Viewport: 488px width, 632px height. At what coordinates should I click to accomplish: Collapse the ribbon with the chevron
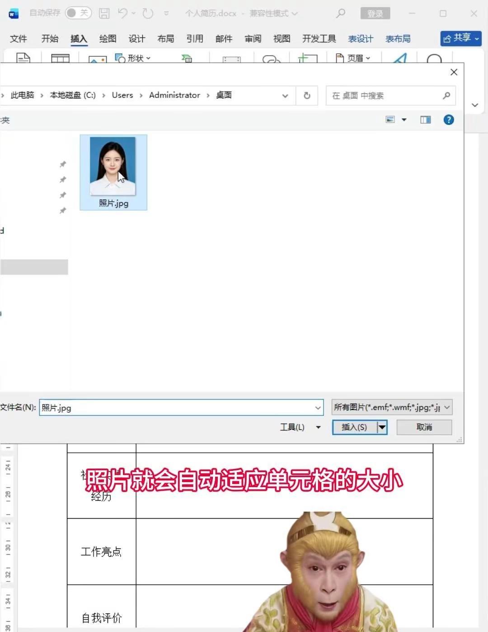475,105
